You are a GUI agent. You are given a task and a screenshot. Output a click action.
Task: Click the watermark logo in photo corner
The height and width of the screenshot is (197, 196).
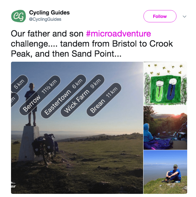click(x=14, y=186)
